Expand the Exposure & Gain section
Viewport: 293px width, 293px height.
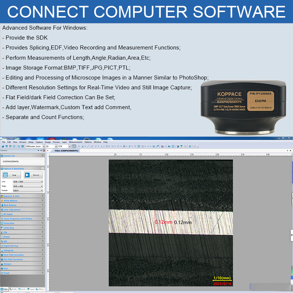click(42, 196)
